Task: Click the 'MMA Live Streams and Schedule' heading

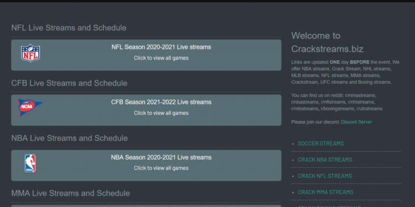Action: click(71, 193)
